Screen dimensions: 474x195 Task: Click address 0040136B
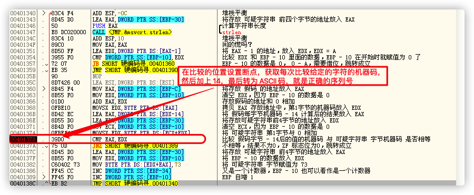click(x=23, y=114)
